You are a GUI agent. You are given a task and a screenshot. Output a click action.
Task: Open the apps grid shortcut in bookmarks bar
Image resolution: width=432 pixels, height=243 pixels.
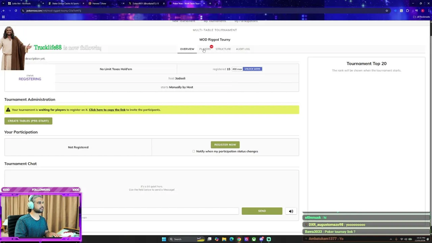coord(3,17)
